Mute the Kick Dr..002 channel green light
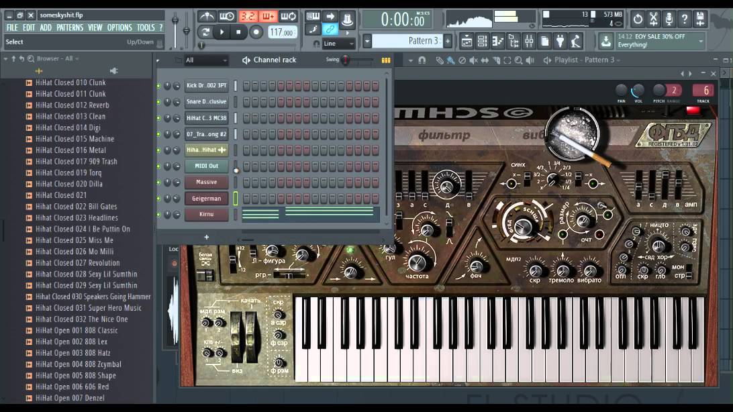The height and width of the screenshot is (412, 733). 158,86
